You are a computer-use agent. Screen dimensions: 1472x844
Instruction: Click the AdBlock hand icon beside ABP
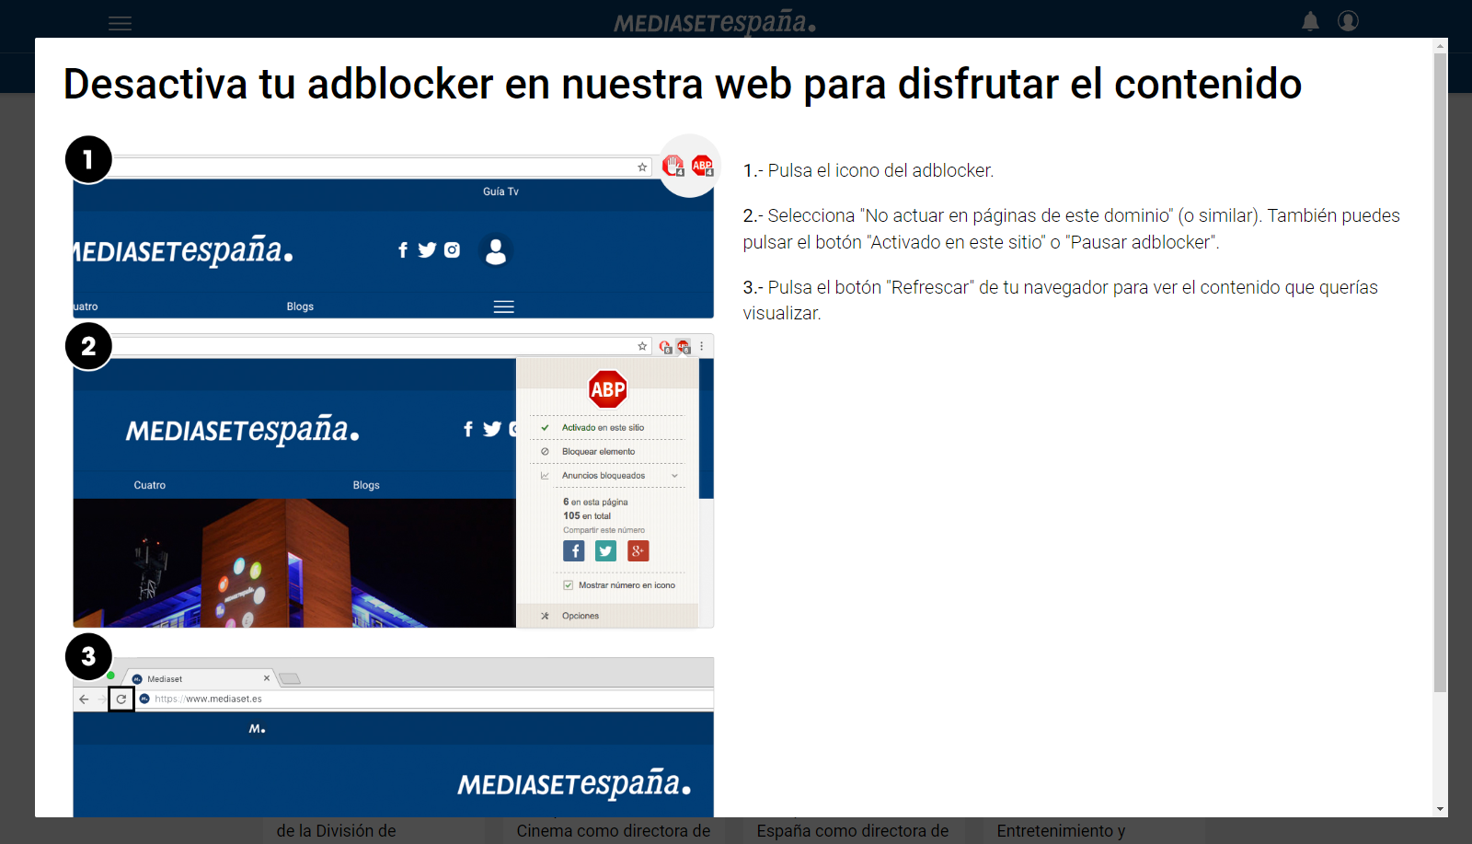[x=673, y=166]
